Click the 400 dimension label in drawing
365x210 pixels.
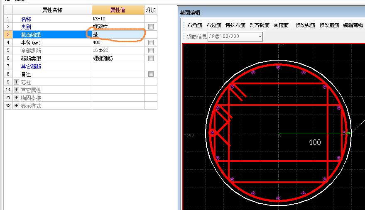(315, 142)
